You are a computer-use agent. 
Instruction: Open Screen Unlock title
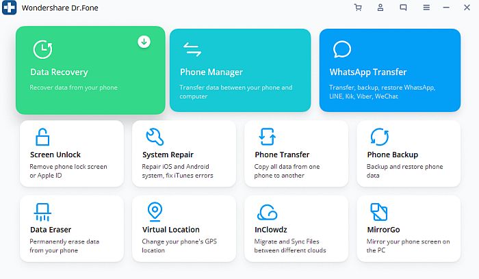pyautogui.click(x=55, y=155)
